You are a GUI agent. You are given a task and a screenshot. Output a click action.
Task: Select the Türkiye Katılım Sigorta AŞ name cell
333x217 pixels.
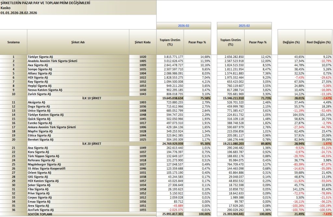[x=46, y=115]
